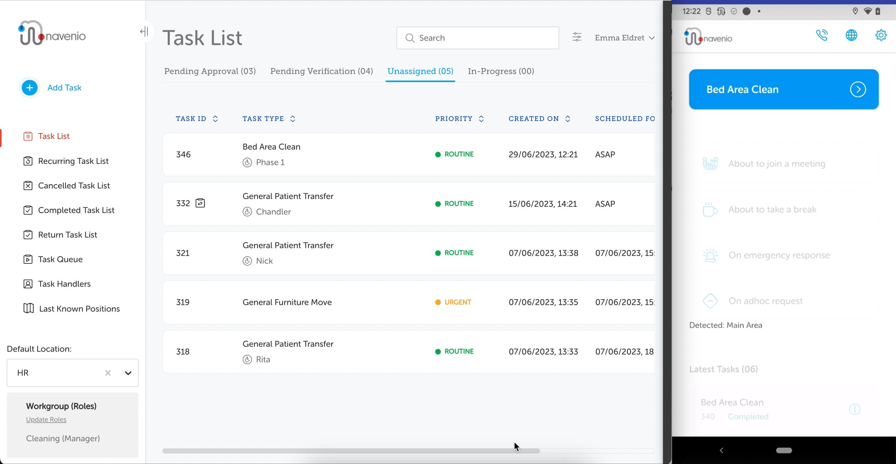Click the Add Task plus icon

(x=29, y=88)
